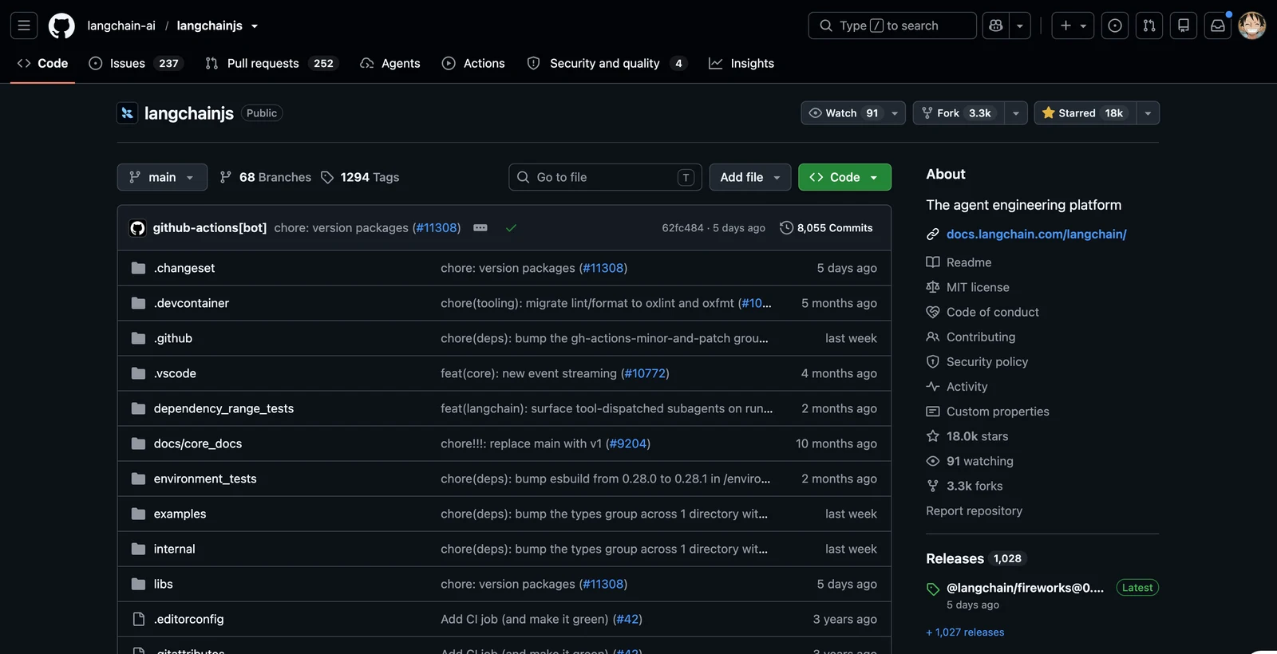Open the hamburger navigation menu
This screenshot has height=654, width=1277.
pyautogui.click(x=24, y=26)
